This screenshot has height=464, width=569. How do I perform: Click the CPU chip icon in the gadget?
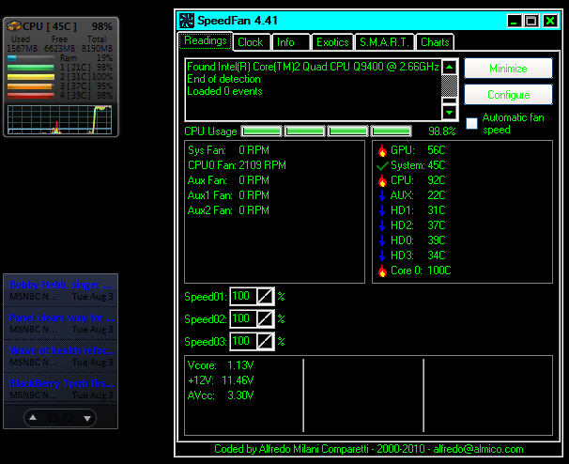[14, 26]
